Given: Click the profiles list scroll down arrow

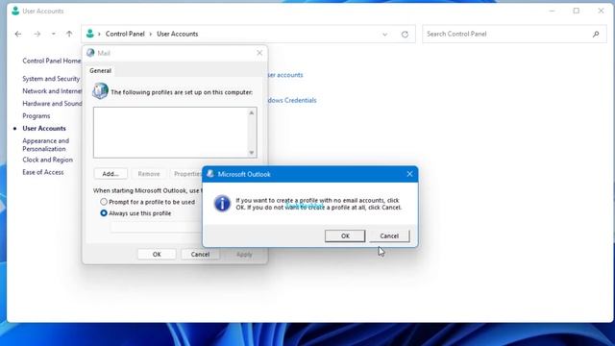Looking at the screenshot, I should [x=252, y=153].
